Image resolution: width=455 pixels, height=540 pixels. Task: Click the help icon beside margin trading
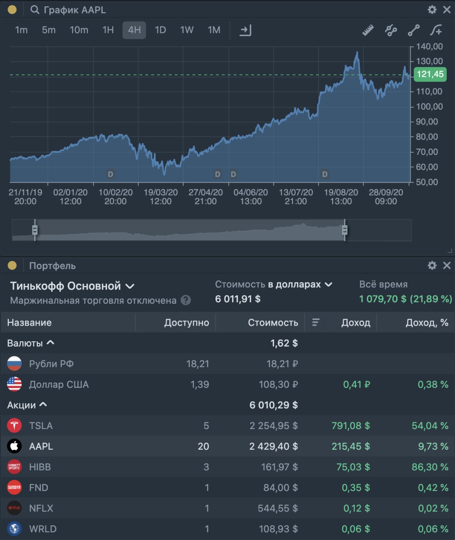pos(185,300)
